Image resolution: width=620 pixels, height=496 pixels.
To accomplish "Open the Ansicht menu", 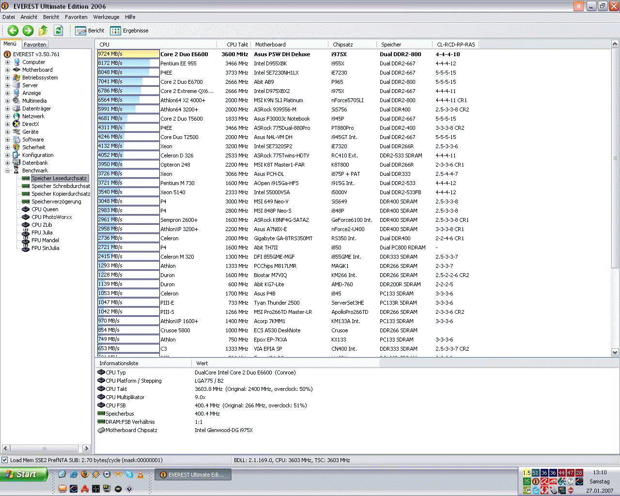I will point(29,17).
